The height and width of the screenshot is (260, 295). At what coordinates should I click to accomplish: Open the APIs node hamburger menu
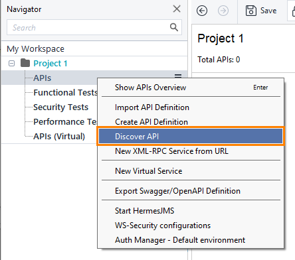[178, 76]
